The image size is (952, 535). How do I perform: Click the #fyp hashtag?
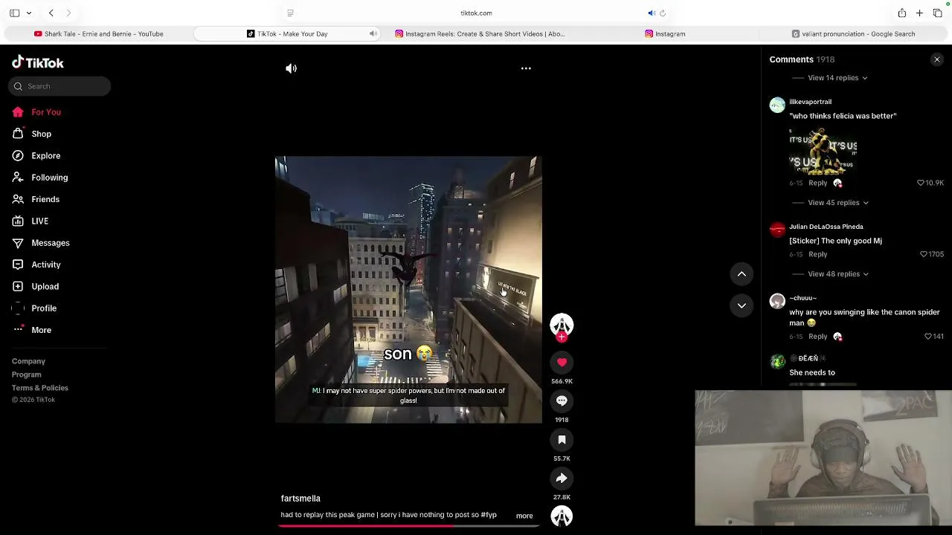(489, 515)
